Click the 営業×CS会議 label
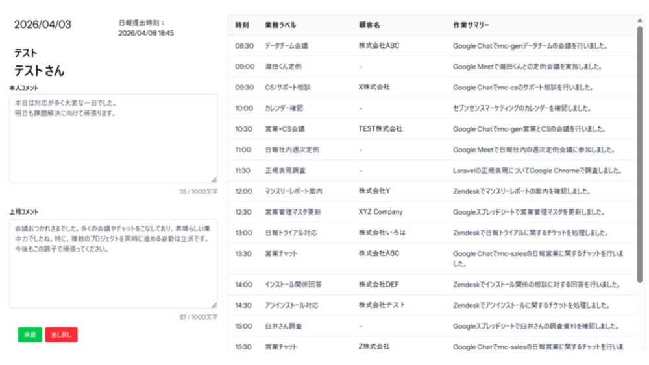Screen dimensions: 649x365 (x=285, y=129)
